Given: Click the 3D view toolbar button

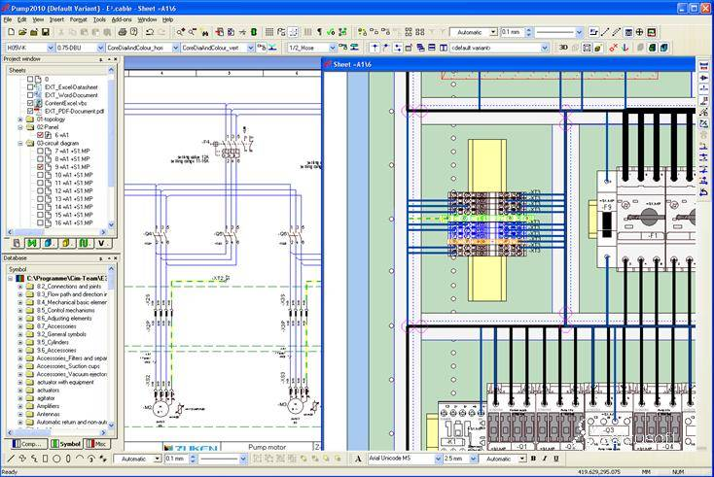Looking at the screenshot, I should click(563, 47).
